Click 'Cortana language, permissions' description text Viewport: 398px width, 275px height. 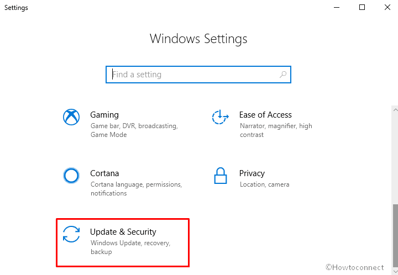[136, 189]
